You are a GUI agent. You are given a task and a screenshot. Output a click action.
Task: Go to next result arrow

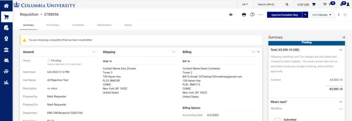[345, 15]
